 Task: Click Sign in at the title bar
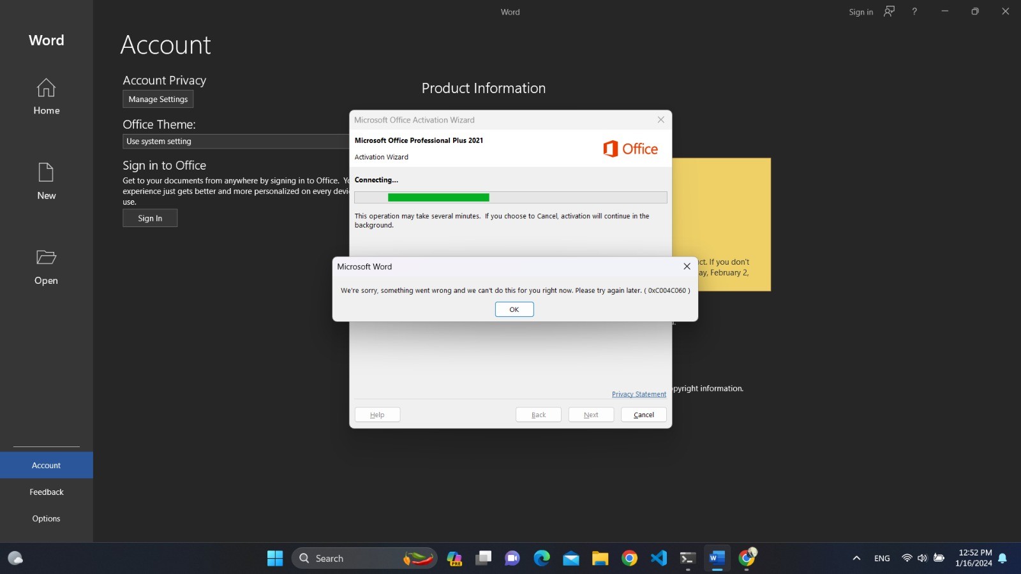(x=861, y=12)
